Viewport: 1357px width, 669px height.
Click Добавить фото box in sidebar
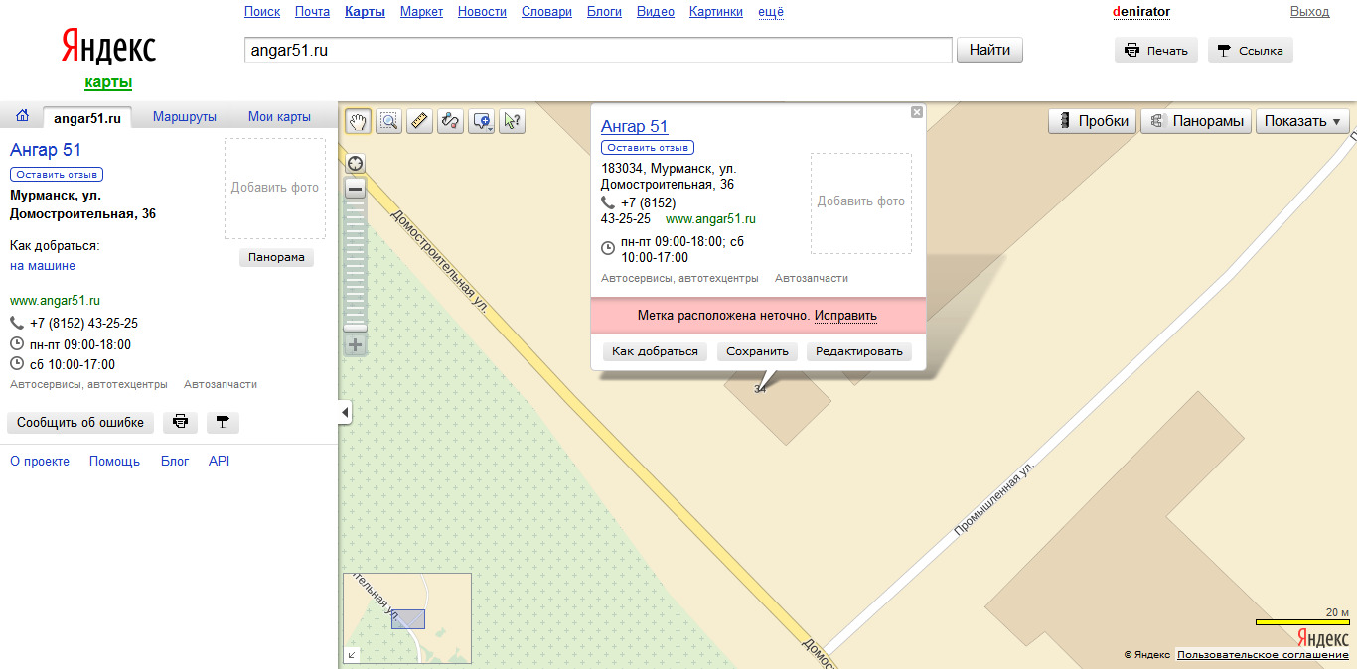tap(275, 188)
